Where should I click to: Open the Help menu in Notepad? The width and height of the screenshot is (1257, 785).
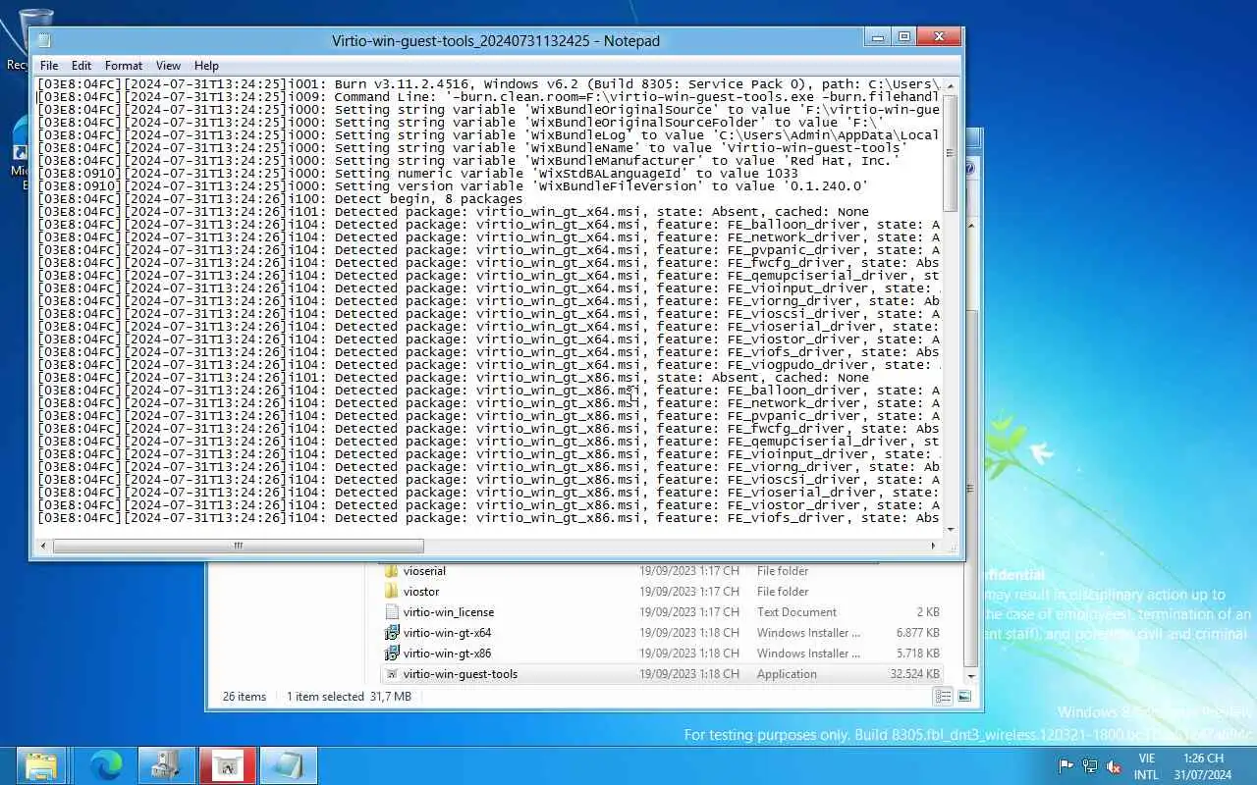point(206,66)
